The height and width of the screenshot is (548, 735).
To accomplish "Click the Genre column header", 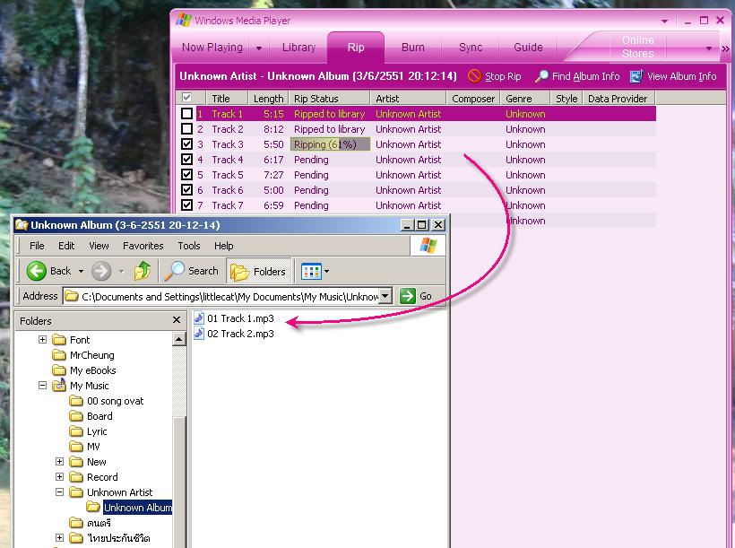I will coord(524,98).
